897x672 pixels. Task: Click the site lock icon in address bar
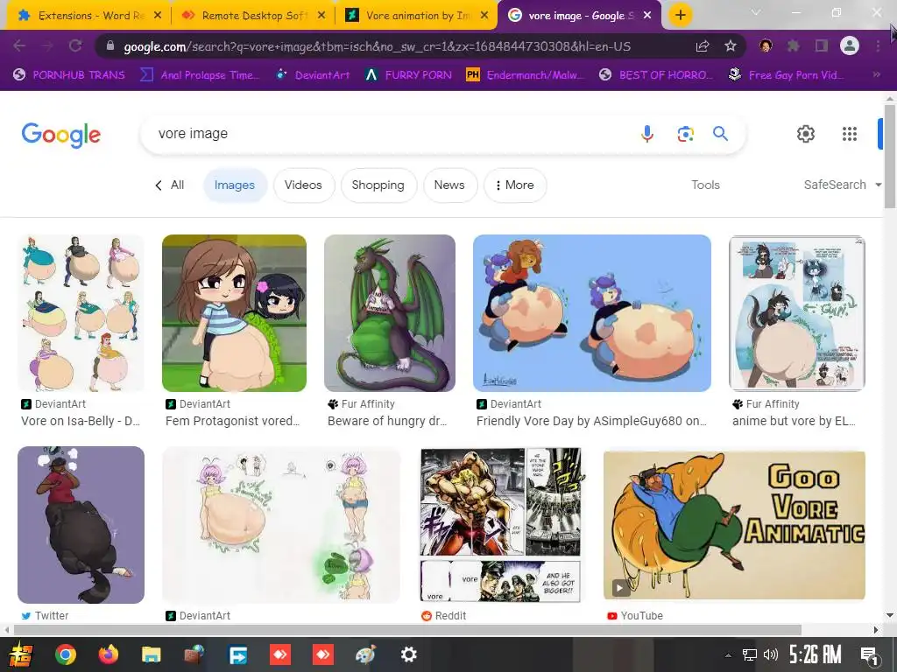click(109, 45)
